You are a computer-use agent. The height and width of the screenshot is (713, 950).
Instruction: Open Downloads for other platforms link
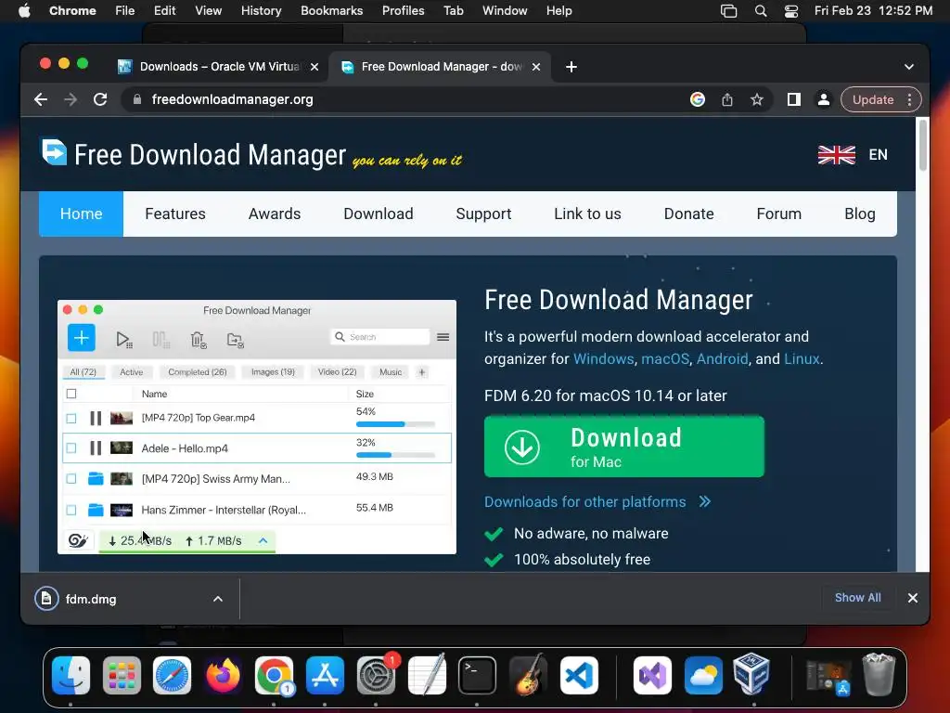[x=584, y=502]
